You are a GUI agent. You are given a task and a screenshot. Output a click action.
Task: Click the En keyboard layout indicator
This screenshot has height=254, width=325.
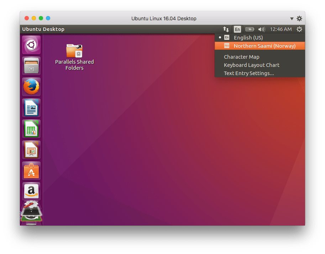tap(237, 29)
